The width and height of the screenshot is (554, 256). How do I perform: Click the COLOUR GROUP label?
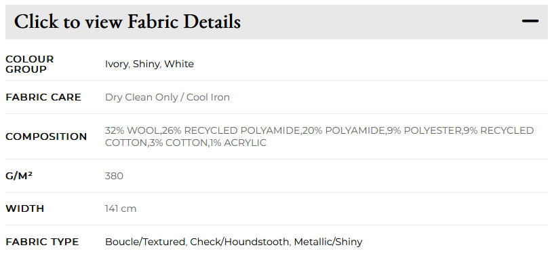30,64
